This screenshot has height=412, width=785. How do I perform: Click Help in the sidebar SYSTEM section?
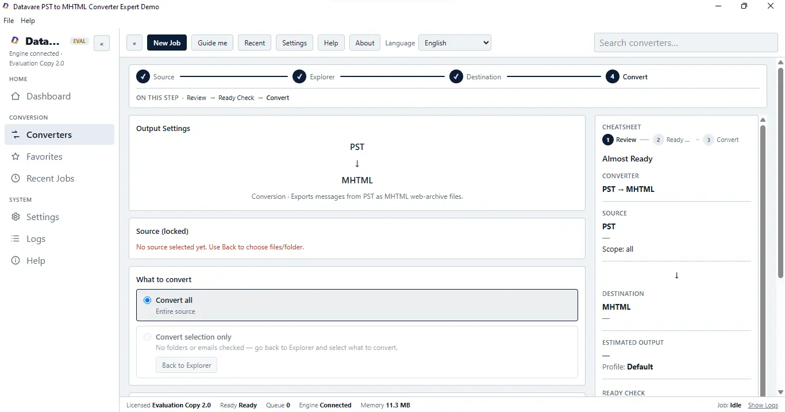click(x=59, y=261)
